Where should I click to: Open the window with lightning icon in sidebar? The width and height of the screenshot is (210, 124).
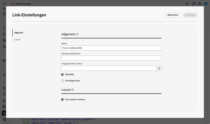point(4,60)
